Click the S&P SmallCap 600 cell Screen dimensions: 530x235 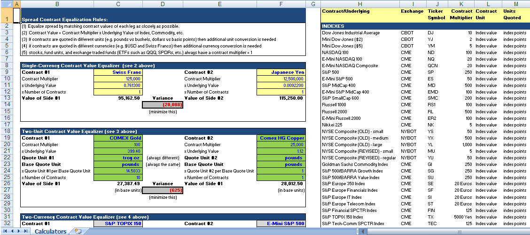(x=341, y=98)
